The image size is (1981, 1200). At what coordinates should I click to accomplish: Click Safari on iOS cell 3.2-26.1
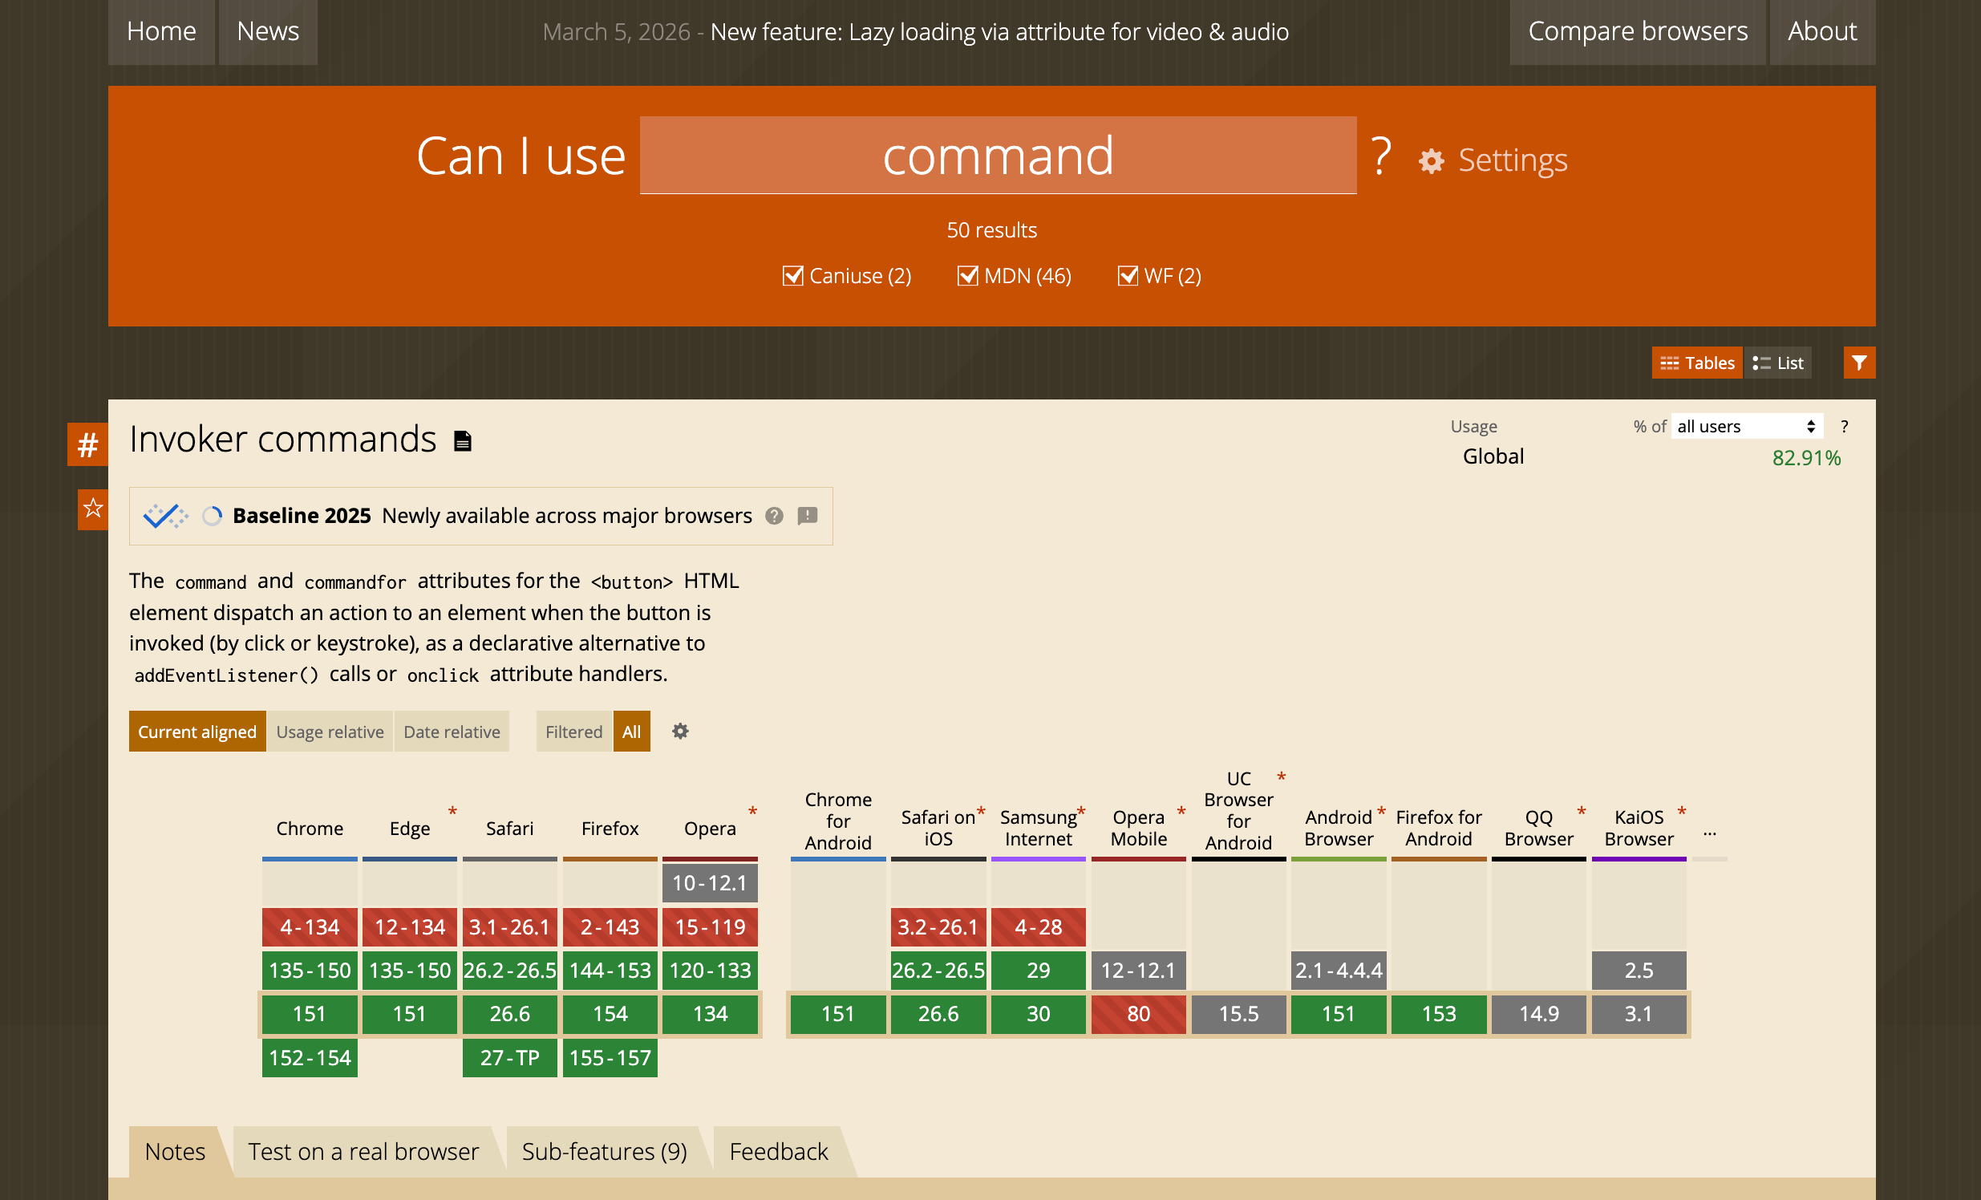pos(938,926)
